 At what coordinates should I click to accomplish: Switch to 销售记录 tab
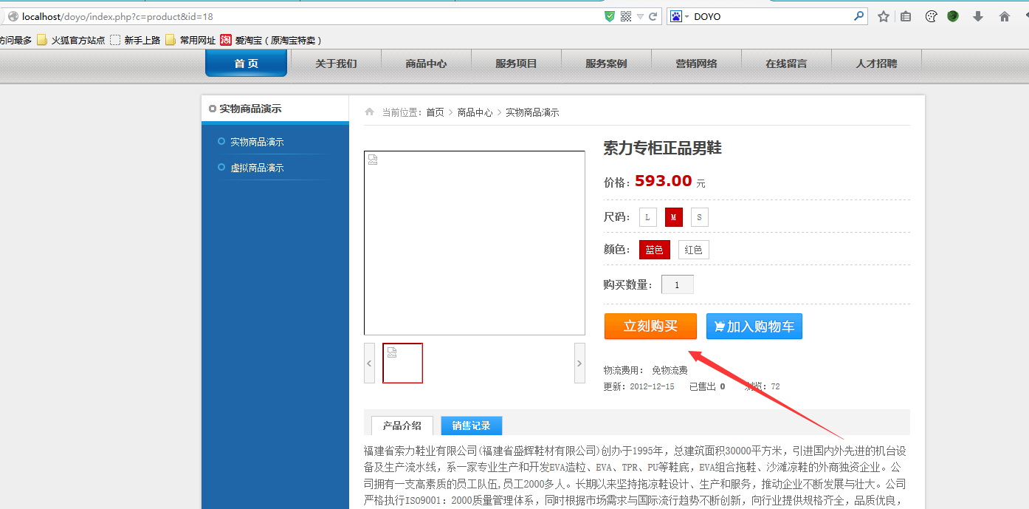(x=471, y=426)
